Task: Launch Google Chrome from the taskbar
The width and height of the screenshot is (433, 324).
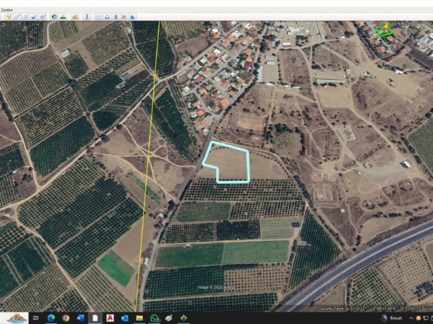Action: (66, 318)
